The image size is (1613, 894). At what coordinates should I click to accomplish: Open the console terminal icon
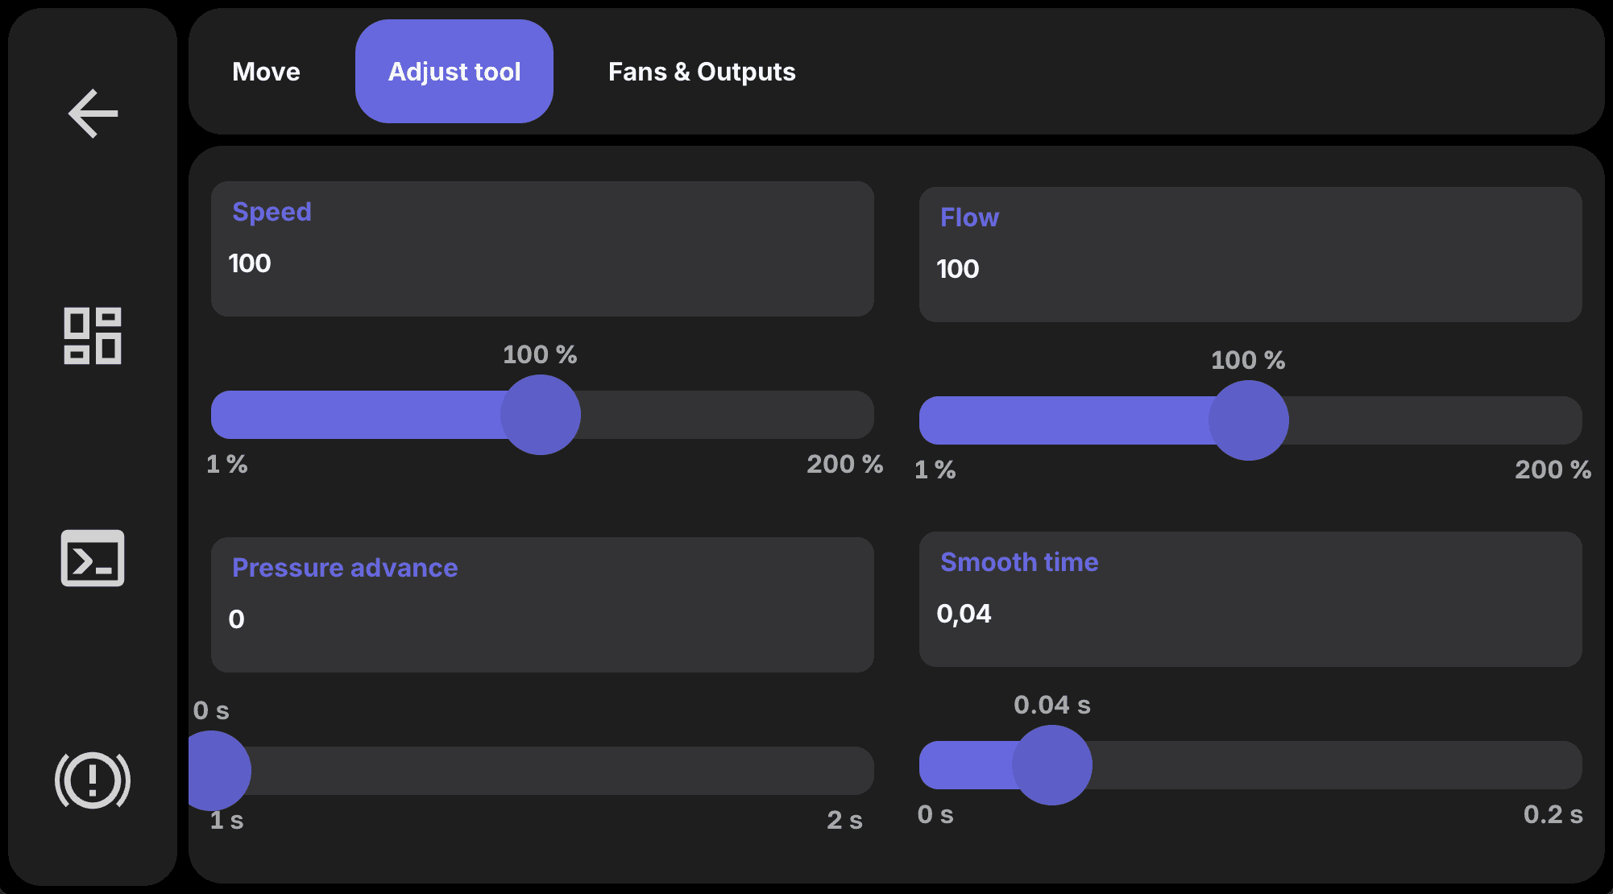93,558
